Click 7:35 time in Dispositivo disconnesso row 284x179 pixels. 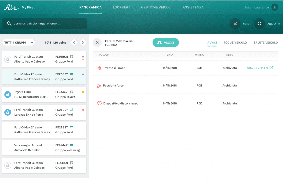[200, 103]
